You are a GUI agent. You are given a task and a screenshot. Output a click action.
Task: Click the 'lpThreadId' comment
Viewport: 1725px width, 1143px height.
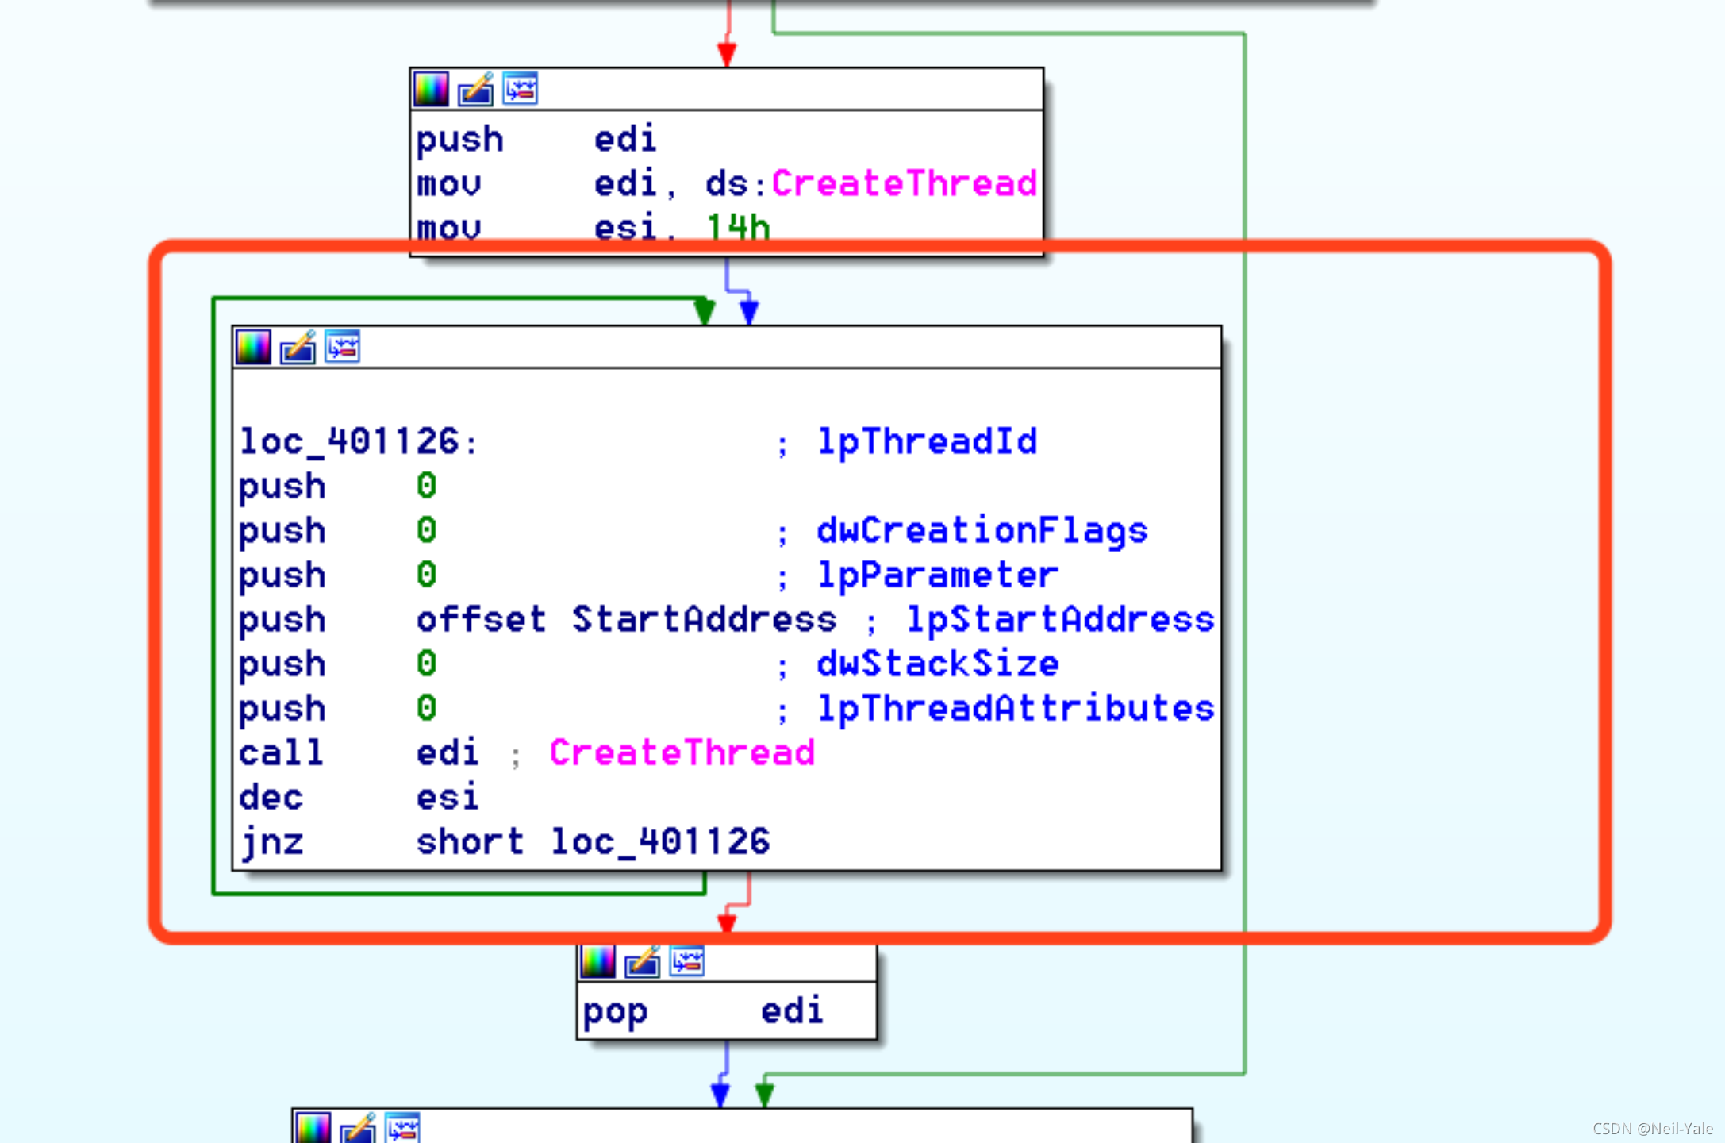click(x=927, y=441)
